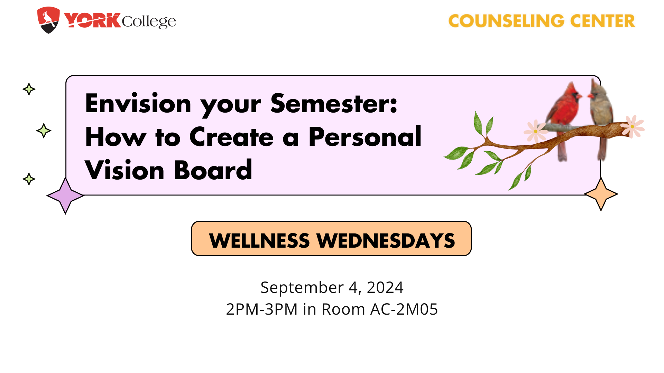Click the pink flower left of the birds

coord(536,131)
